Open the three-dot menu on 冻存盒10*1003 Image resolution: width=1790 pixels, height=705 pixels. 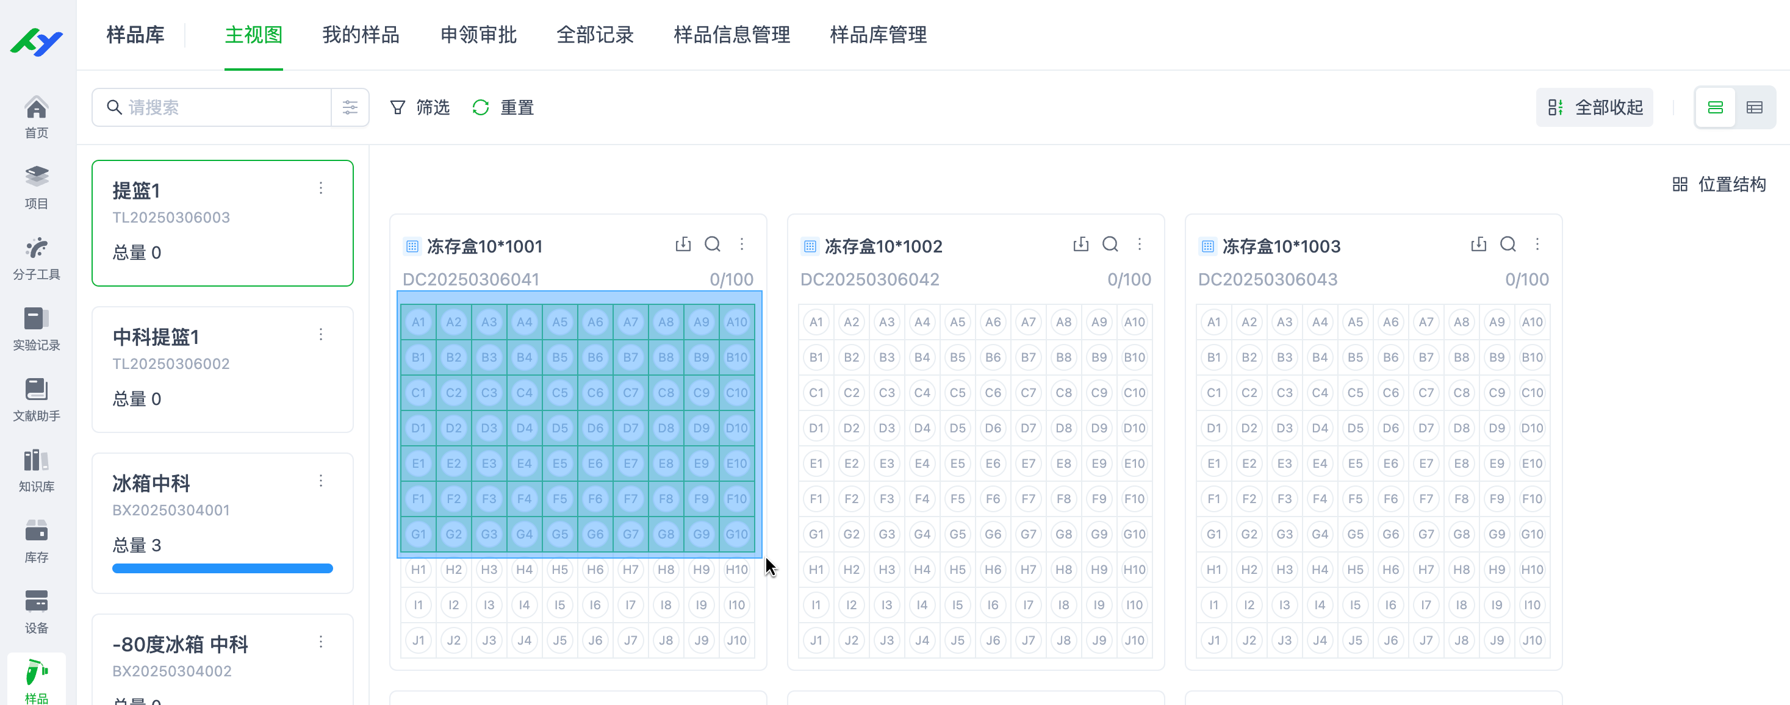1537,245
